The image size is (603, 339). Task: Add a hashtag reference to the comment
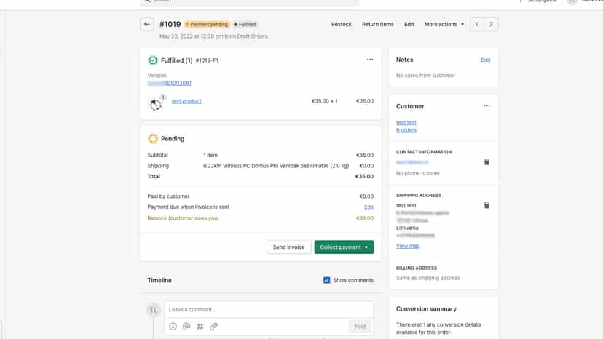(200, 327)
